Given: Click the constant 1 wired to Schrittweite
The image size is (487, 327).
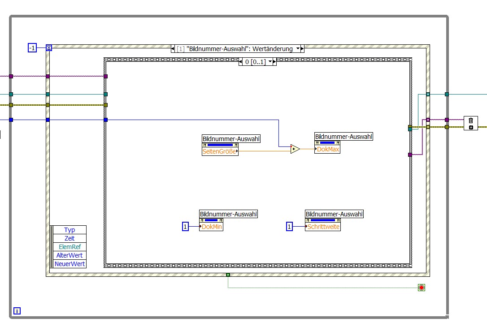Looking at the screenshot, I should (289, 227).
